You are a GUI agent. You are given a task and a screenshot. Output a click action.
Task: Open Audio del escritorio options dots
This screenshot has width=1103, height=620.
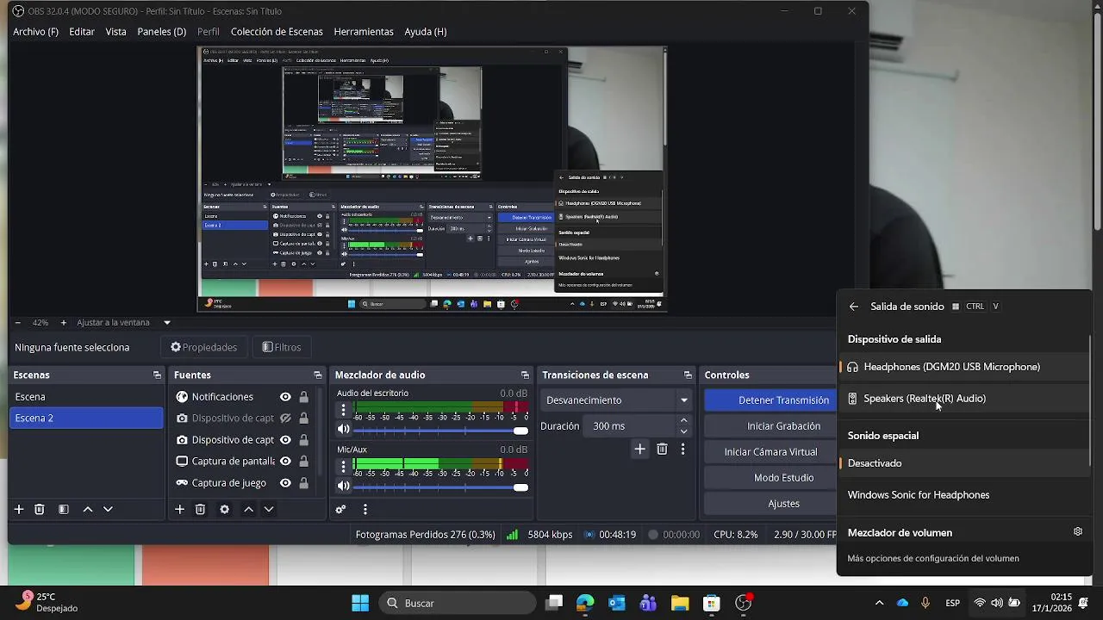344,410
